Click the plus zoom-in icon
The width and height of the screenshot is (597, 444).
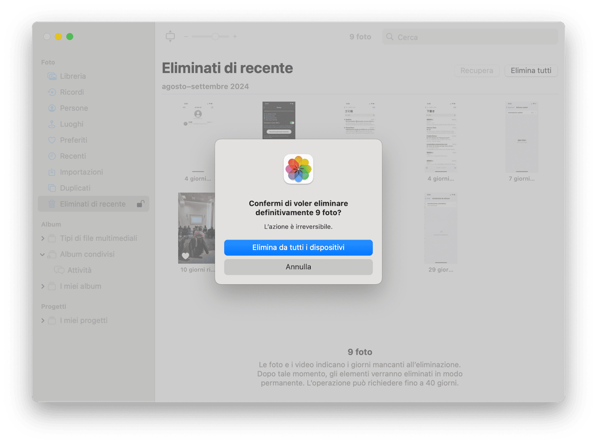[x=235, y=36]
